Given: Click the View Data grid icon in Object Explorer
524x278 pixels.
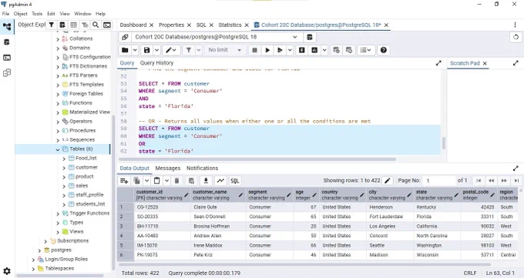Looking at the screenshot, I should pos(74,25).
